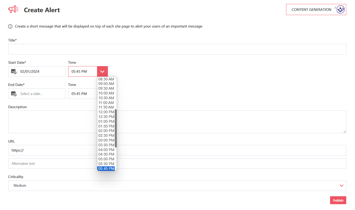The width and height of the screenshot is (355, 210).
Task: Click into the Description text area
Action: coord(177,122)
